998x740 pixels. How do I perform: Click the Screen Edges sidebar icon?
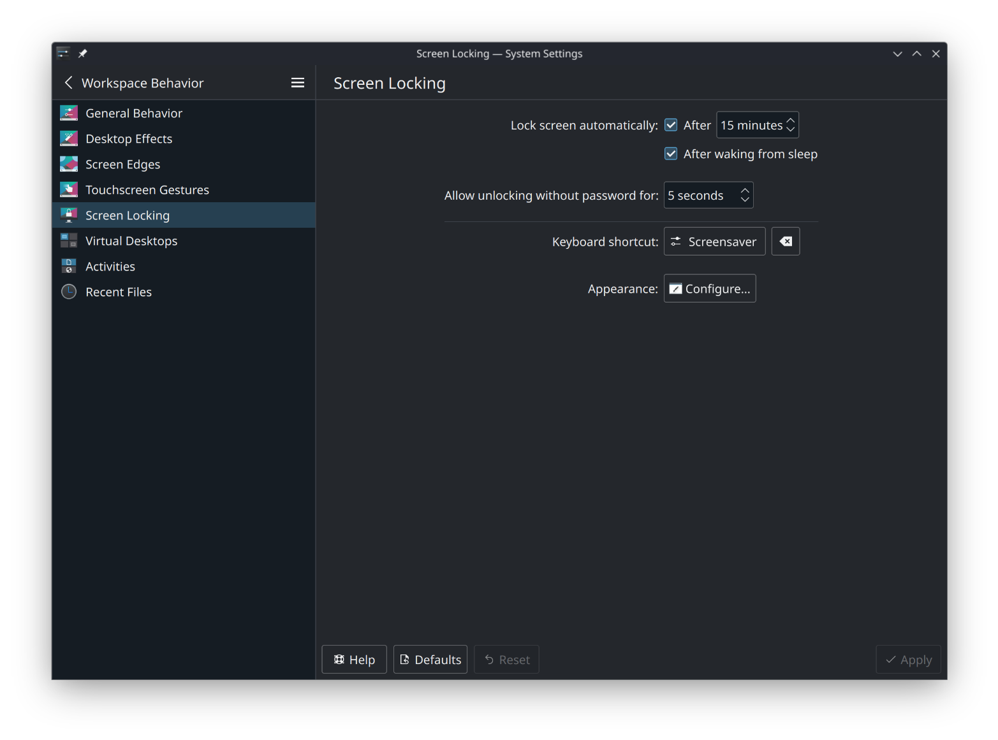tap(69, 164)
